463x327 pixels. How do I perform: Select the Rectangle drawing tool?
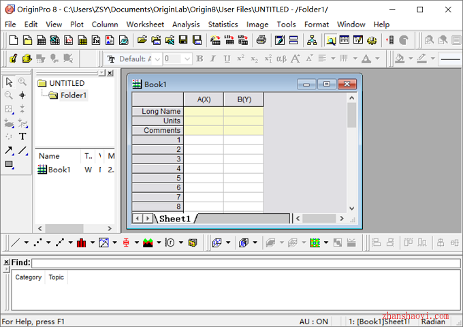point(9,164)
